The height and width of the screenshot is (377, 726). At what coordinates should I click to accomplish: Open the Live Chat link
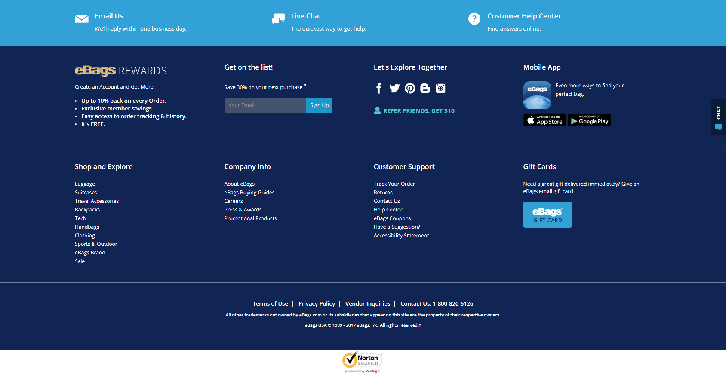(x=306, y=16)
